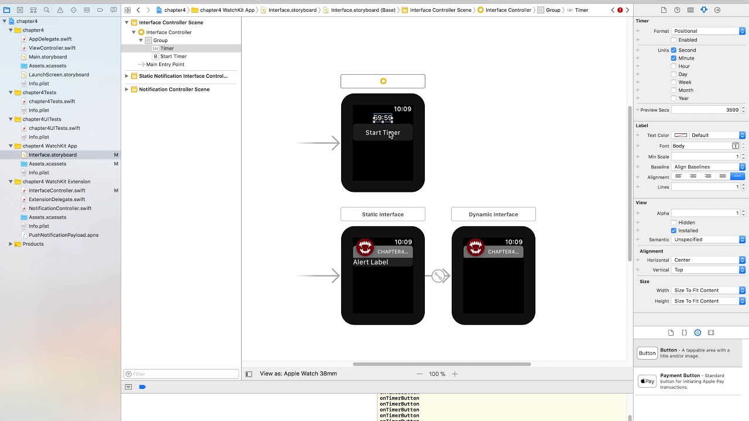
Task: Jump to the previous issue arrow
Action: pos(613,10)
